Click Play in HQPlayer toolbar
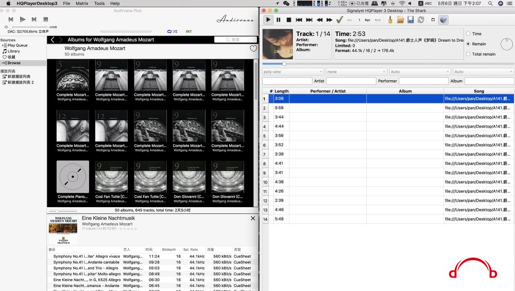The height and width of the screenshot is (291, 515). coord(268,20)
